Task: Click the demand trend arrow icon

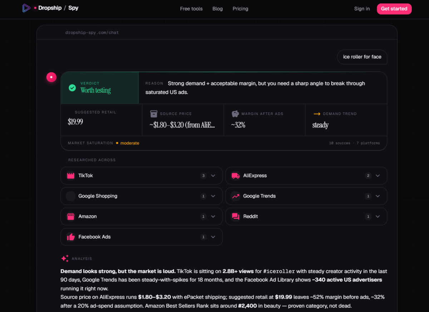Action: tap(317, 114)
